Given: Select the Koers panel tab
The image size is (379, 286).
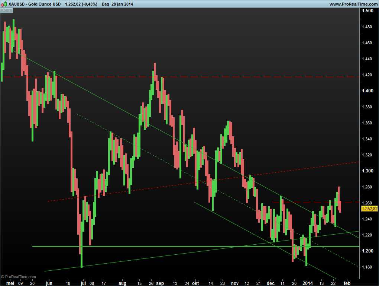Looking at the screenshot, I should (x=6, y=10).
